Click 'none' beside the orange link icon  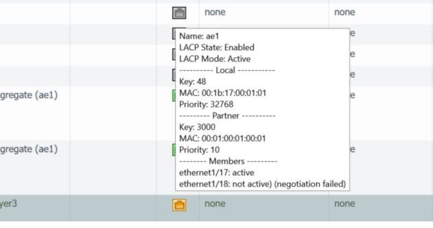[215, 204]
